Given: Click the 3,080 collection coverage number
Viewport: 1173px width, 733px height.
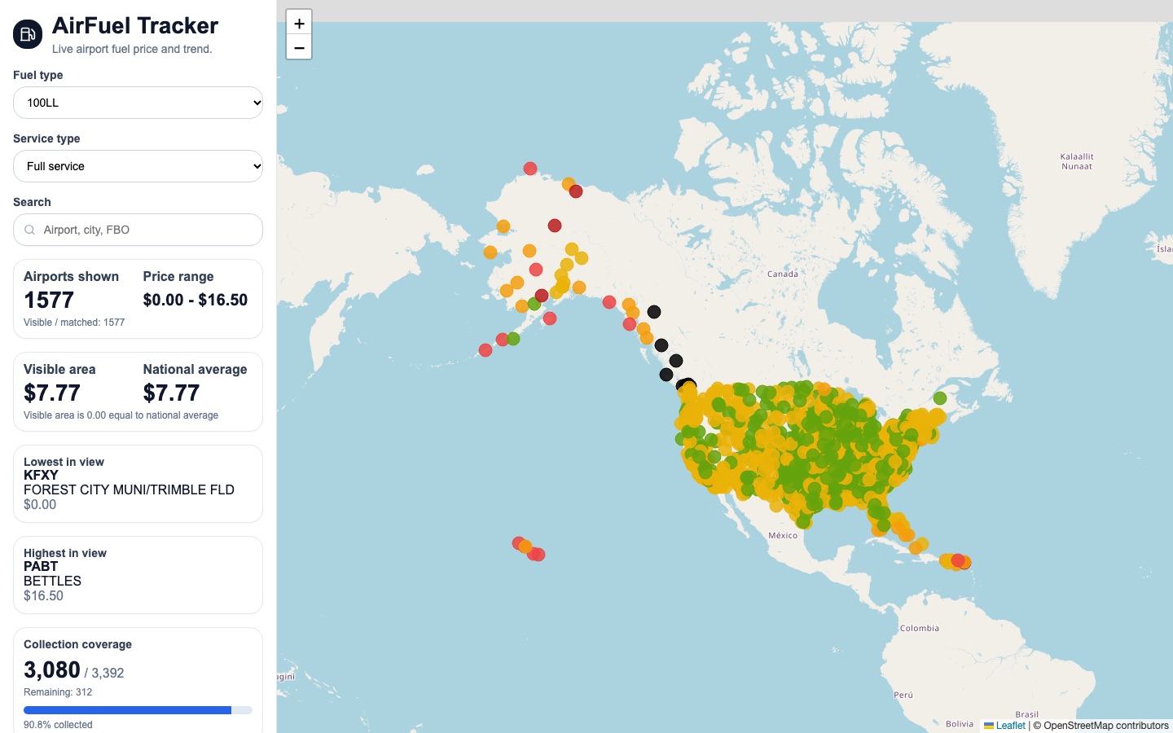Looking at the screenshot, I should click(52, 670).
